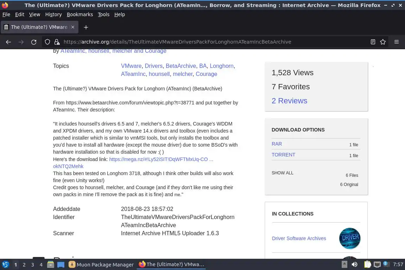The image size is (405, 270).
Task: Open the 6 Original files link
Action: coord(349,185)
